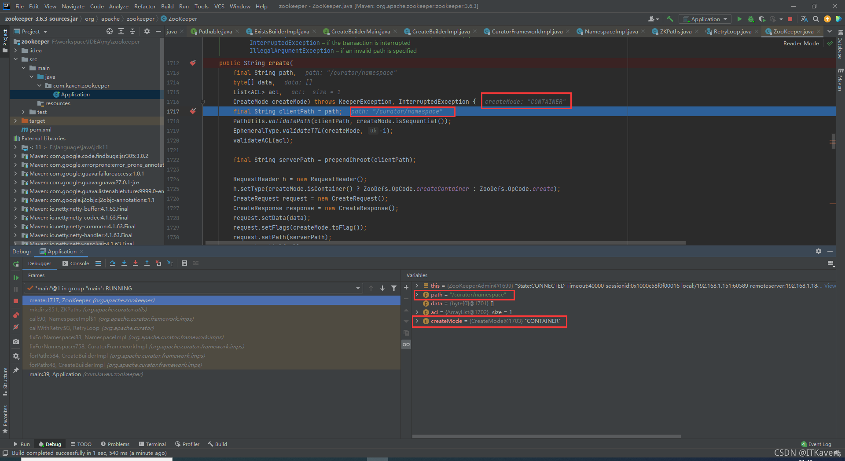Screen dimensions: 845x461
Task: Toggle breakpoint at line 1712
Action: (x=193, y=63)
